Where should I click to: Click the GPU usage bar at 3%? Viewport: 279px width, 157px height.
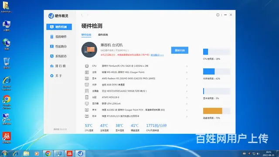pos(217,91)
